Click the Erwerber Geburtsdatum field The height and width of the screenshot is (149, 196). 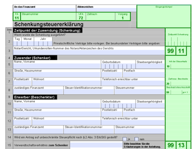pyautogui.click(x=118, y=106)
